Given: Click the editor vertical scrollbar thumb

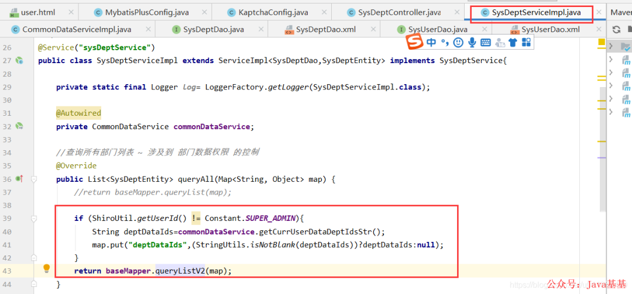Looking at the screenshot, I should (x=603, y=149).
